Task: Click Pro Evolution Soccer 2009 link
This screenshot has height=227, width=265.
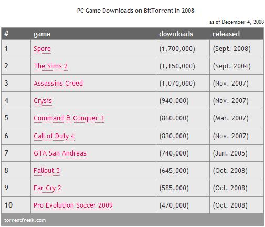Action: pos(73,205)
